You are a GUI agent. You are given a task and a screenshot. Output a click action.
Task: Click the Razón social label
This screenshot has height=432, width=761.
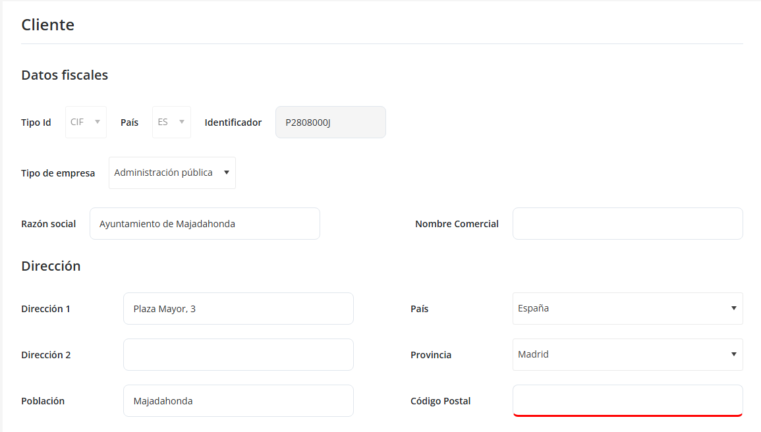click(x=48, y=224)
